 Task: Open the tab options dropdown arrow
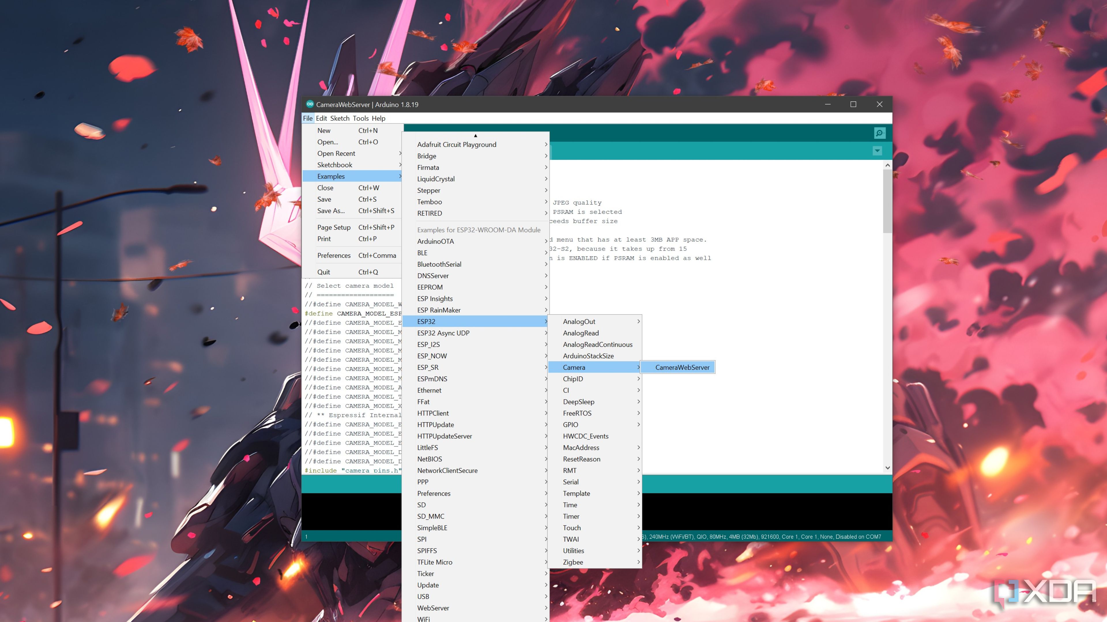click(877, 151)
